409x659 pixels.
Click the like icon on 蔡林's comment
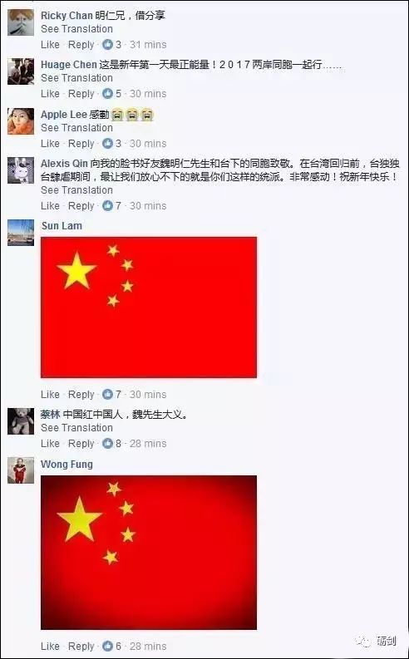click(108, 444)
